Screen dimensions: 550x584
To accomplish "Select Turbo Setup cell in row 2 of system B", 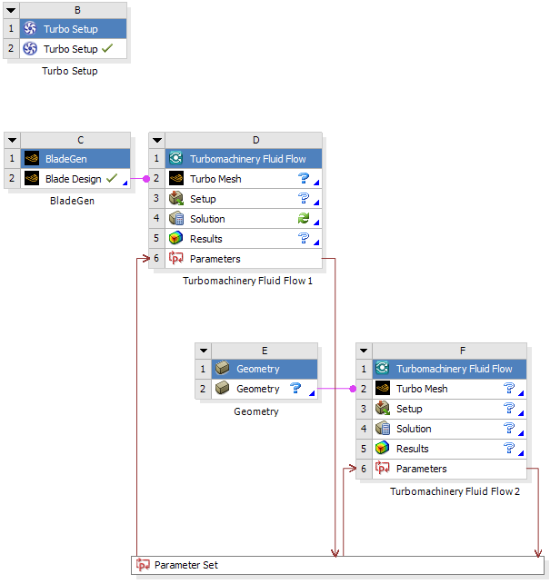I will (73, 48).
